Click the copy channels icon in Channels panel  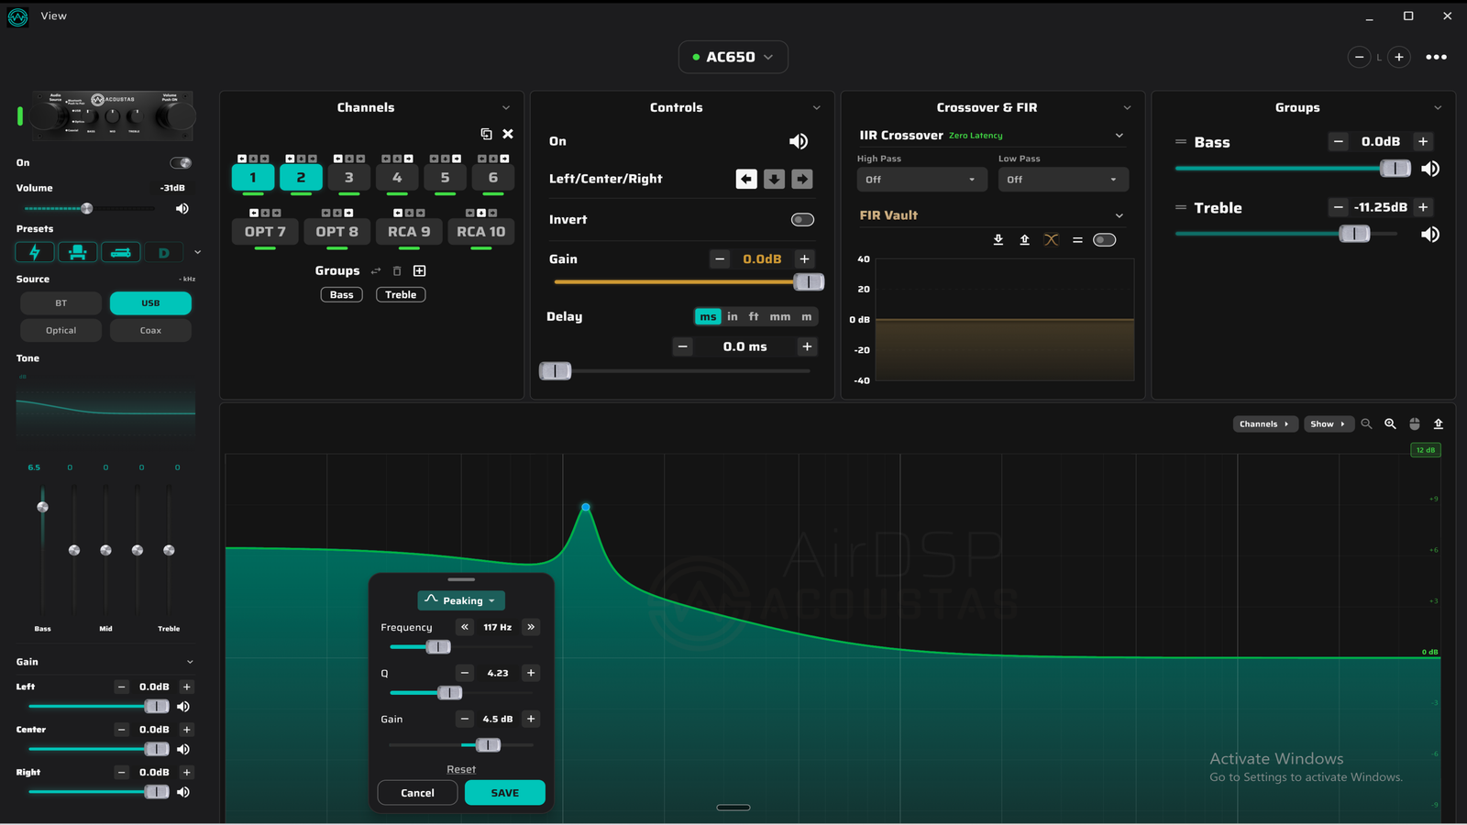(x=486, y=134)
